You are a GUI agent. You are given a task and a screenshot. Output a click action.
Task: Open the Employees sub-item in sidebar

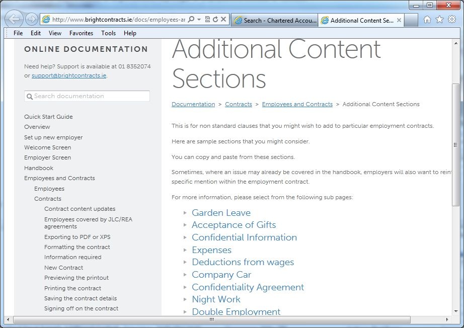pos(49,189)
